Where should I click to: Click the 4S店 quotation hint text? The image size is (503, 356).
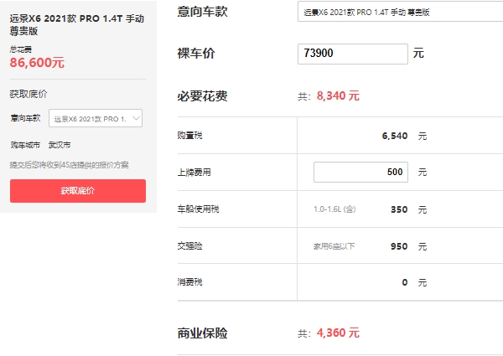pos(70,165)
